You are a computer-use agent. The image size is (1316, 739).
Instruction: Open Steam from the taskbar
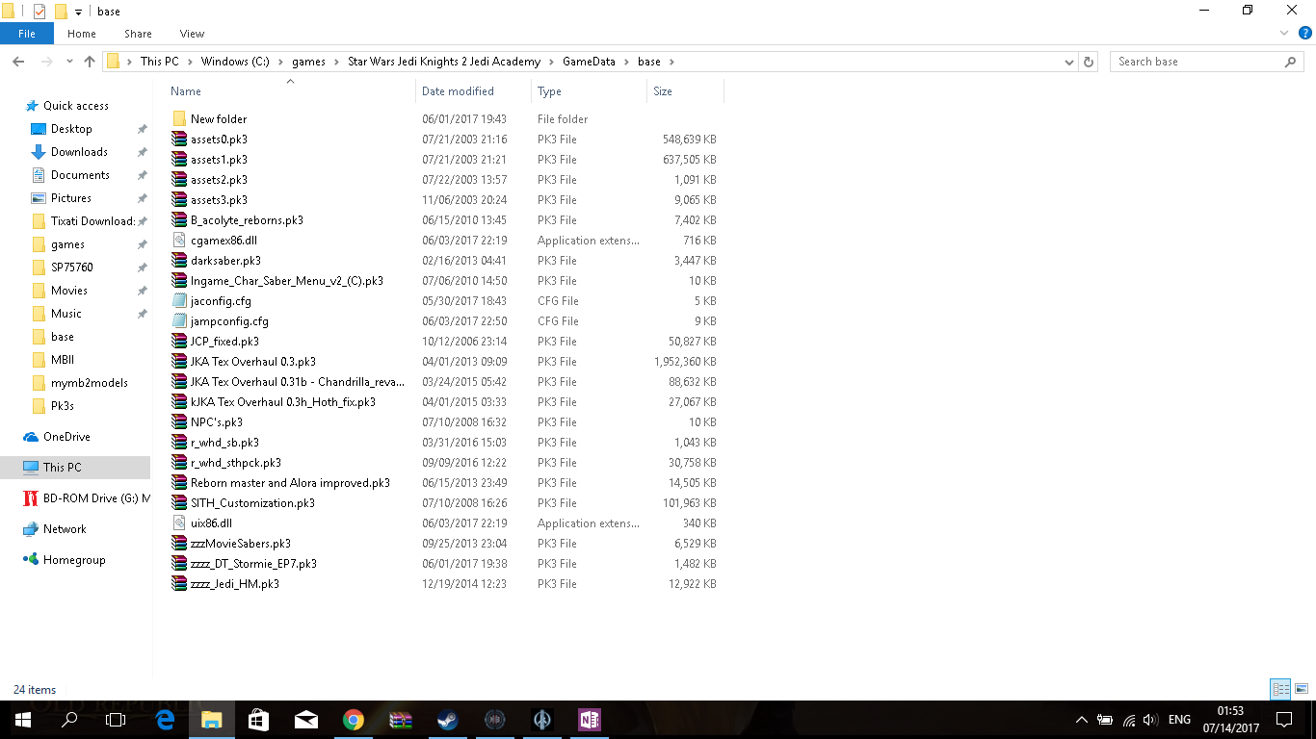447,720
